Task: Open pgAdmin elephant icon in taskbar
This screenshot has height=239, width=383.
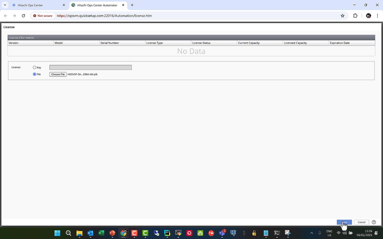Action: (233, 233)
